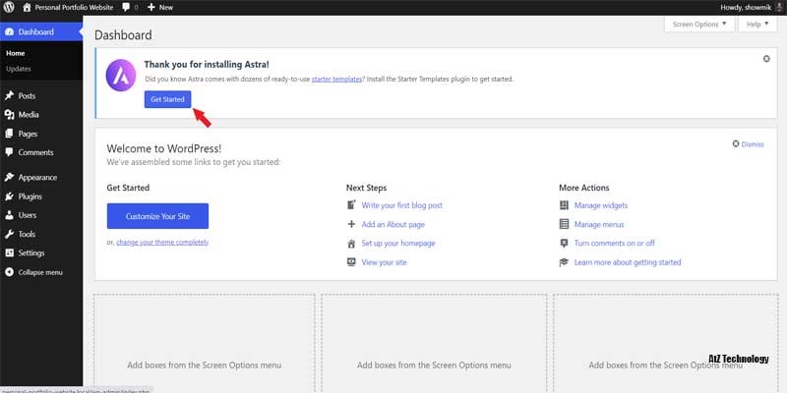
Task: Click the home icon beside site name
Action: click(27, 7)
